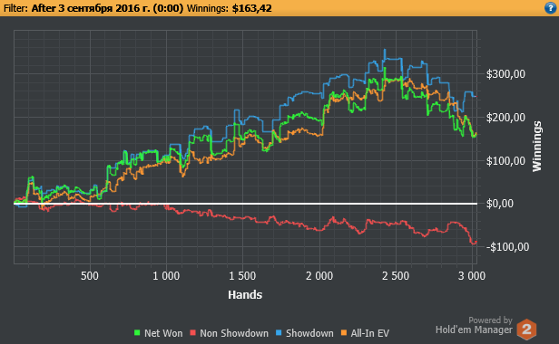The width and height of the screenshot is (559, 344).
Task: Toggle the red Non Showdown legend swatch
Action: (193, 333)
